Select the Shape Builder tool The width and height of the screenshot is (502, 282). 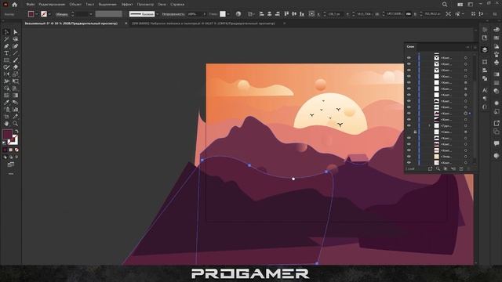(6, 89)
